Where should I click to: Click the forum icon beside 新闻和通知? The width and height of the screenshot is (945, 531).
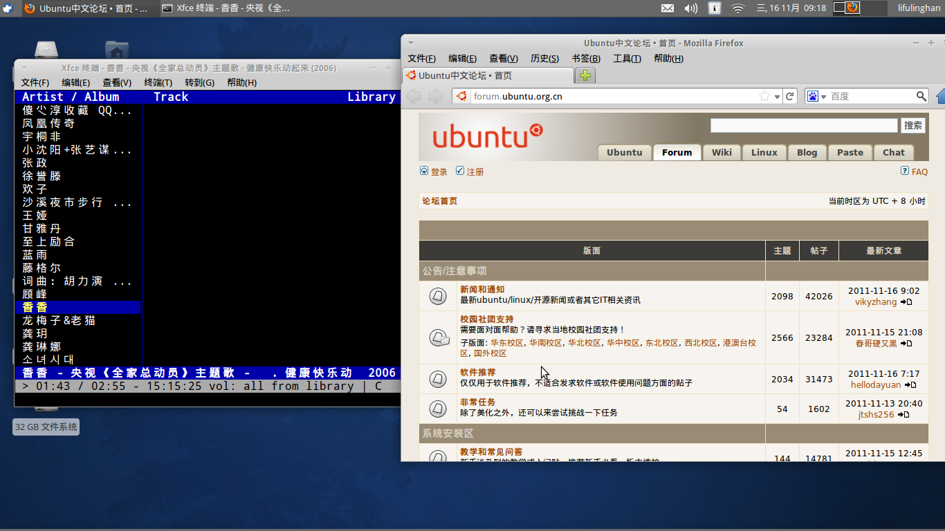pos(437,296)
